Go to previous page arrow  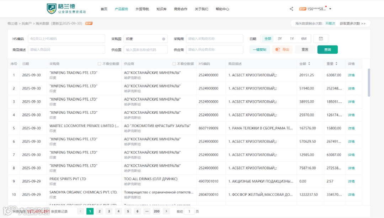click(80, 211)
